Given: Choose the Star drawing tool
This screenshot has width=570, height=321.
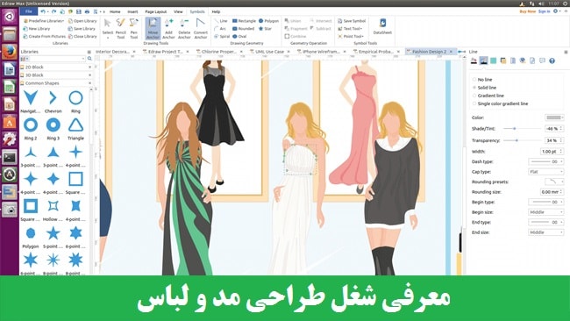Looking at the screenshot, I should [265, 29].
